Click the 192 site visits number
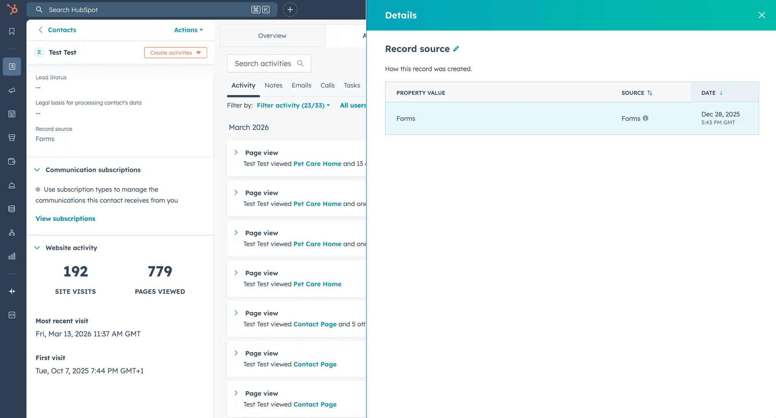The width and height of the screenshot is (776, 418). pos(76,271)
